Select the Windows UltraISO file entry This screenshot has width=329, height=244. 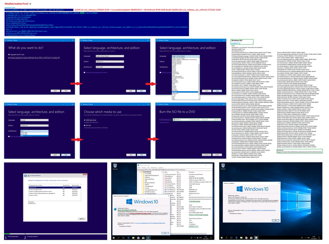(x=197, y=120)
